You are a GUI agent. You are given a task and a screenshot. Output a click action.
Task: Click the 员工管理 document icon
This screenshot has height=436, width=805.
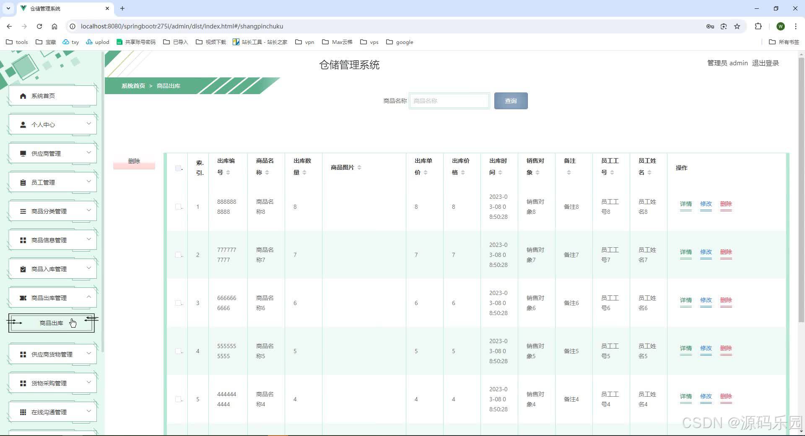click(x=23, y=182)
